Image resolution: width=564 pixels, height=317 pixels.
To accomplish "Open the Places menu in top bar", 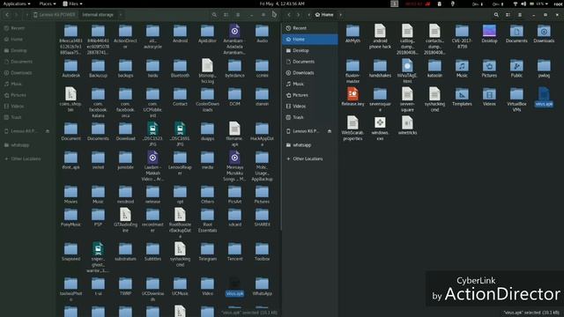I will click(x=47, y=4).
